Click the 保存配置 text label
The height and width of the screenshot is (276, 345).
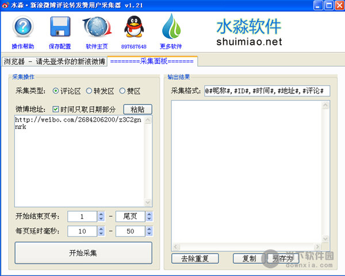tap(60, 46)
